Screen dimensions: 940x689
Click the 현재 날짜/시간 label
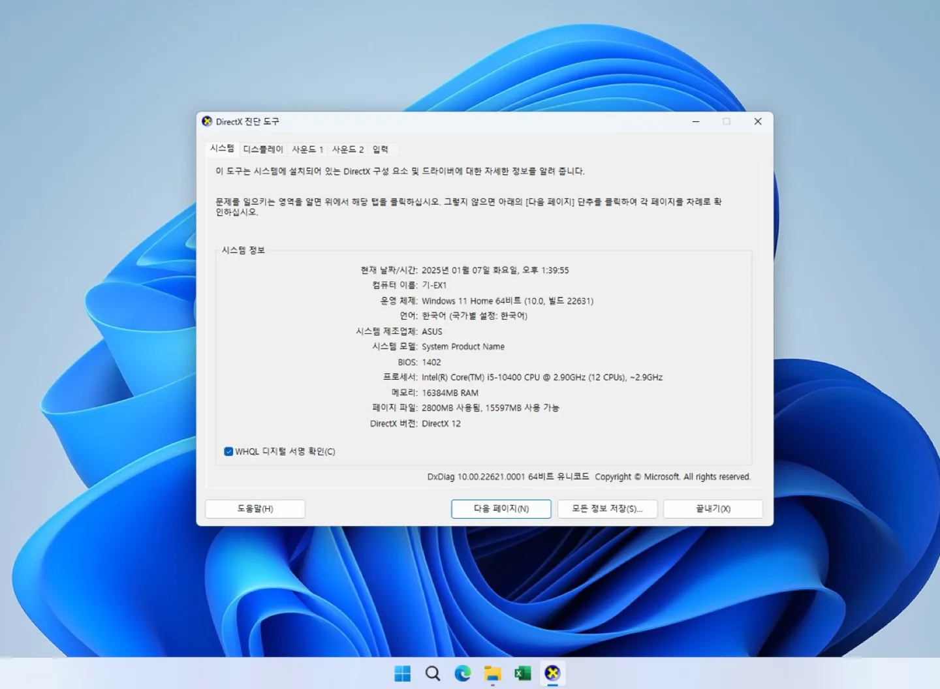(x=389, y=270)
